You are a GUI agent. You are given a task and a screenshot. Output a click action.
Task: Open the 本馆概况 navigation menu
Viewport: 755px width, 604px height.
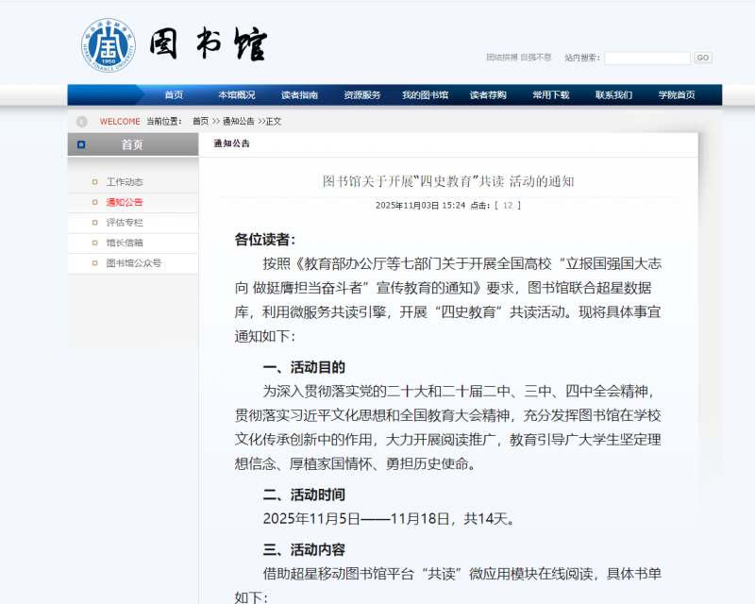(236, 95)
